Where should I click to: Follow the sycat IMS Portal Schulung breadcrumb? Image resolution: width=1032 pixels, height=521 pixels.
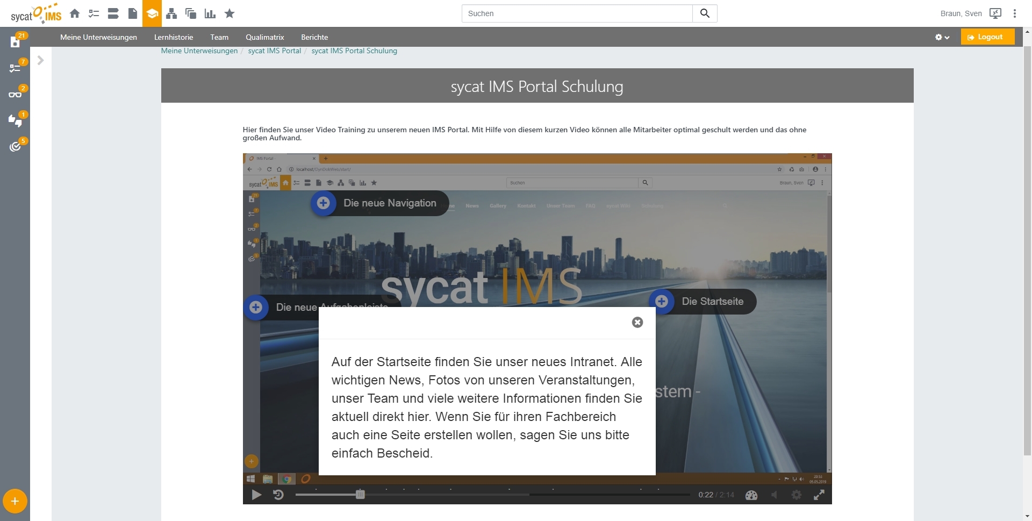[354, 51]
